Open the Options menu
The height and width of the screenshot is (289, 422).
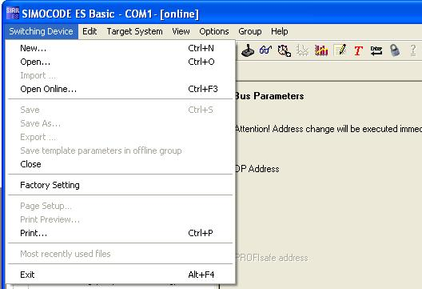click(214, 31)
